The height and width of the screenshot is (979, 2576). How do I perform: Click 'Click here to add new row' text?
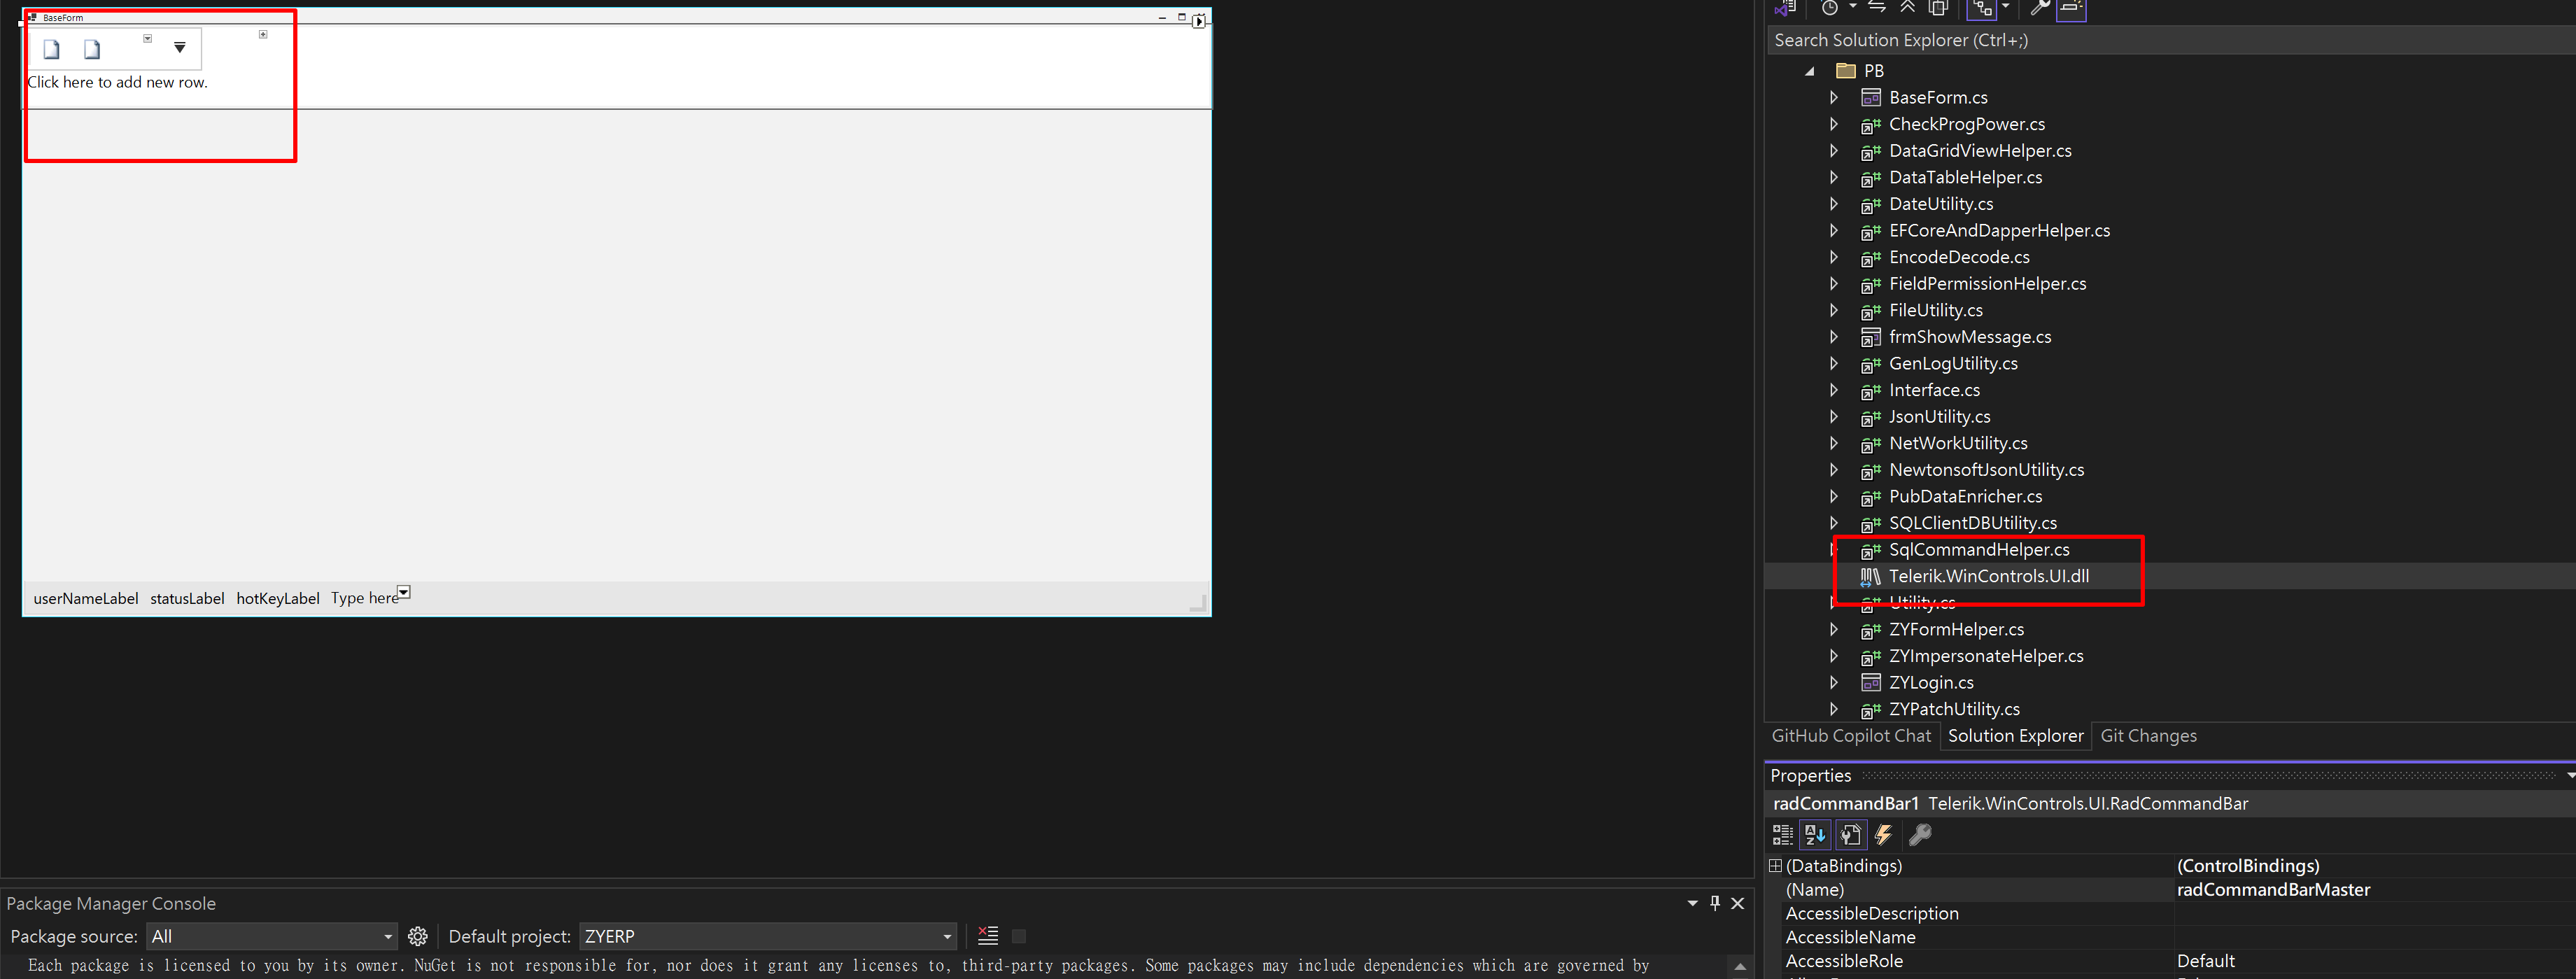pos(118,83)
